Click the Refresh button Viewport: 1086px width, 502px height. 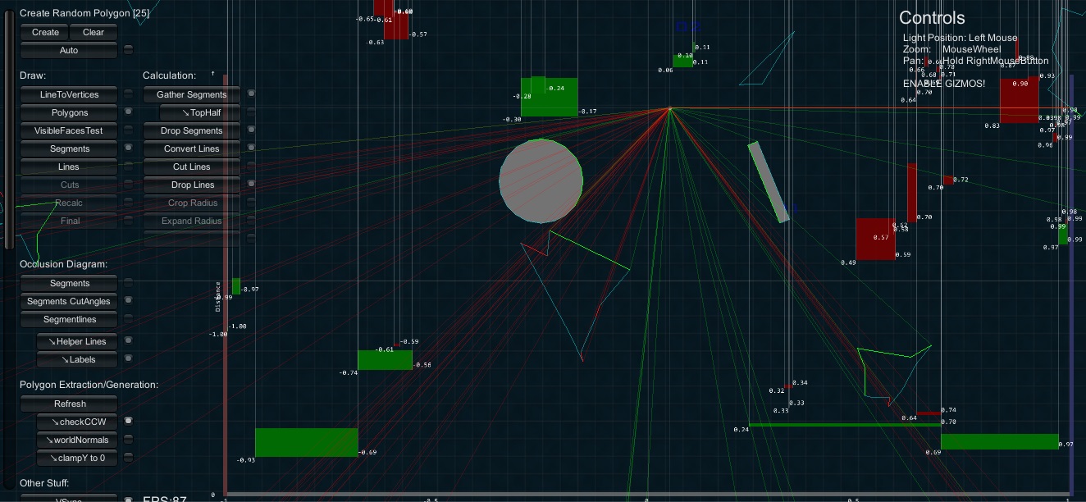(x=69, y=404)
